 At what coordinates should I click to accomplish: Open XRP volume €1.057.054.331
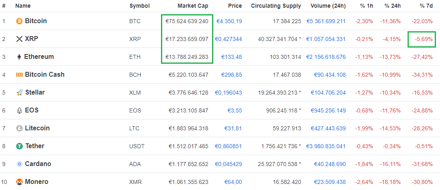(x=326, y=39)
